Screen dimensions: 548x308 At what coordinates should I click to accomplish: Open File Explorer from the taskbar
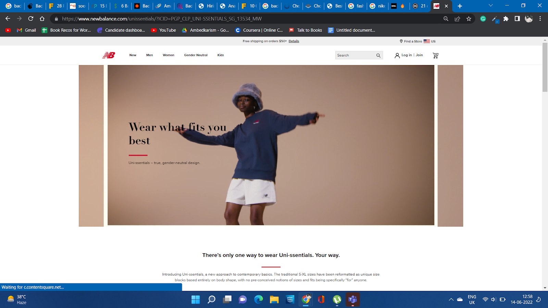coord(274,299)
